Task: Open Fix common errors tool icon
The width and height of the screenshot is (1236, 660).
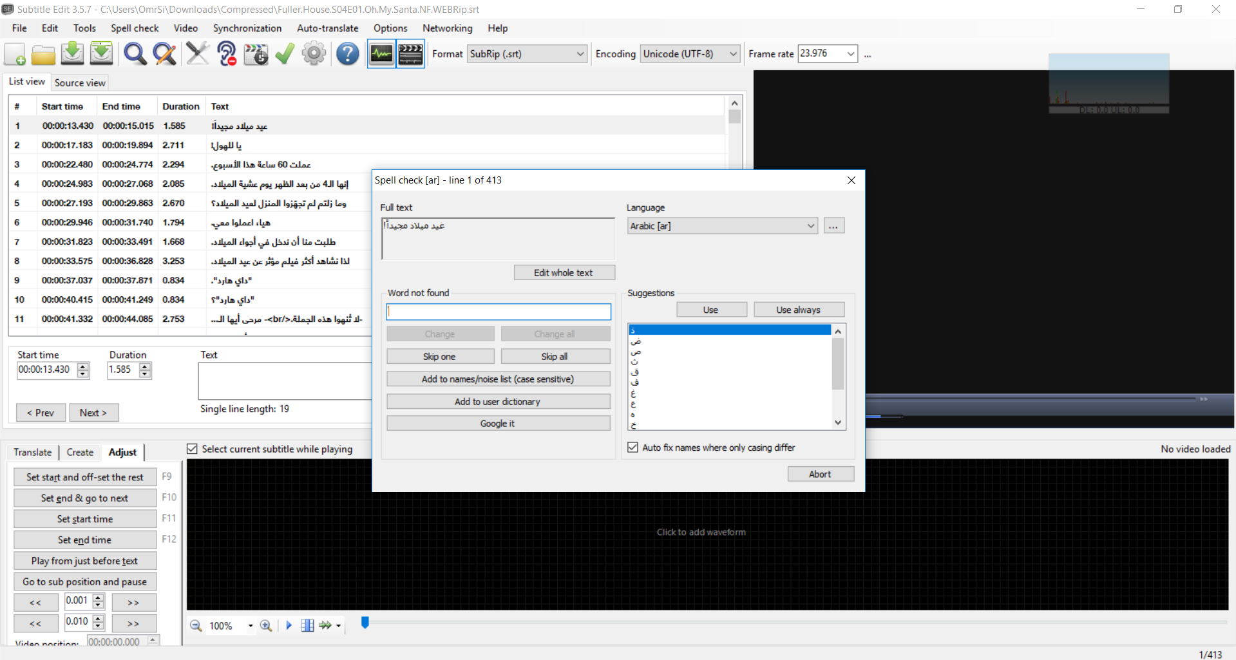Action: pyautogui.click(x=198, y=54)
